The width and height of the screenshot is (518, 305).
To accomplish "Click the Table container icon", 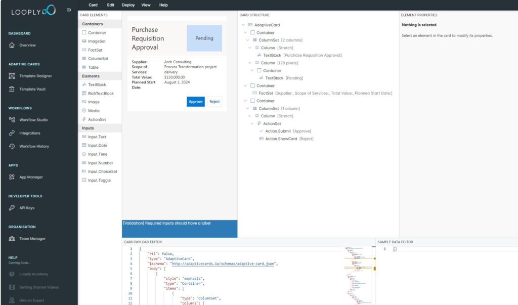I will 83,67.
